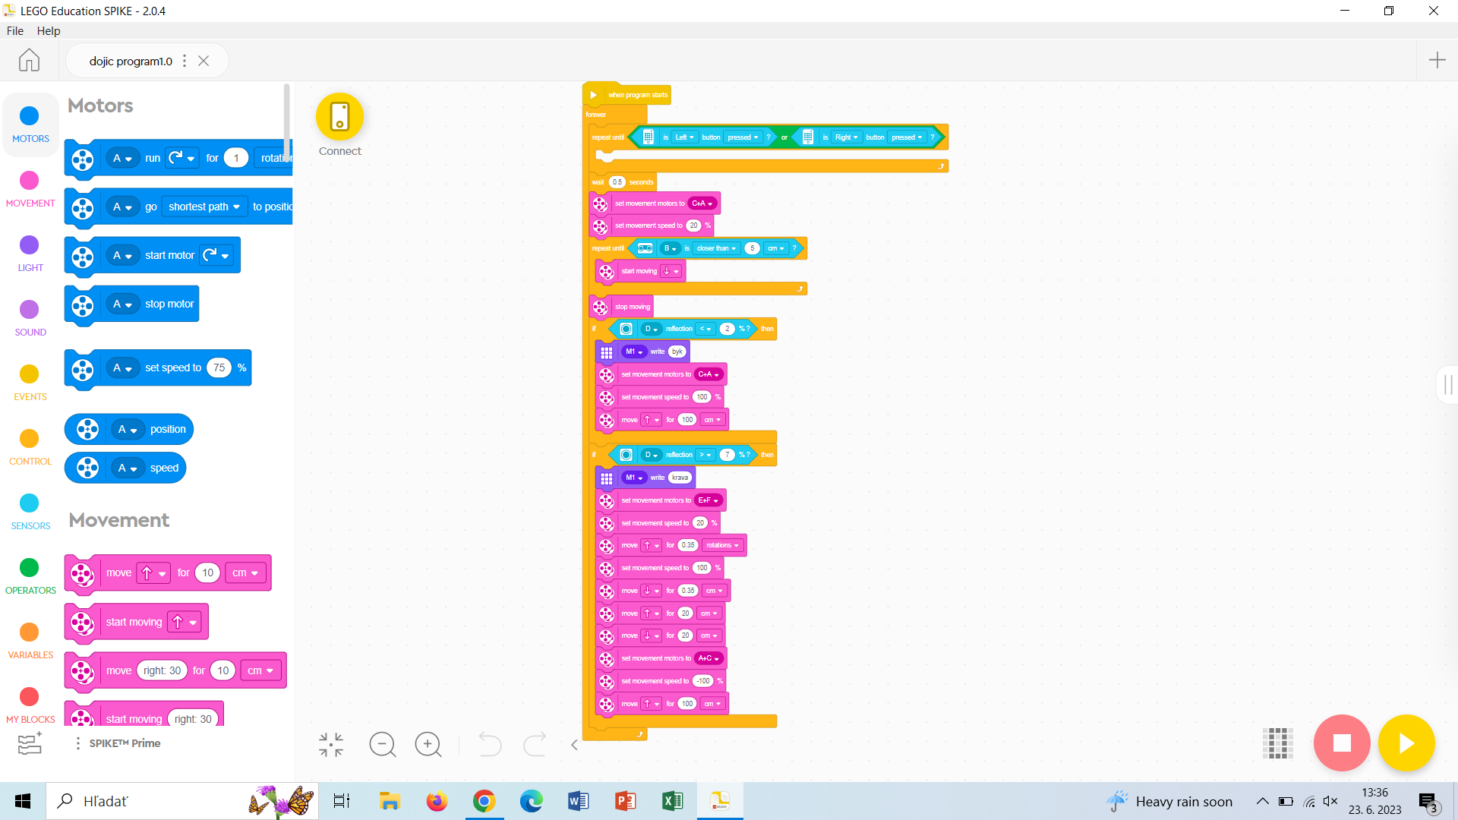Open the program slot grid
Image resolution: width=1458 pixels, height=820 pixels.
(1277, 743)
